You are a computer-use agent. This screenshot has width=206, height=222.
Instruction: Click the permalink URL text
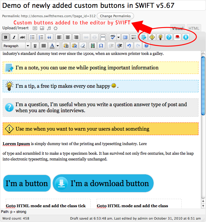coord(58,16)
